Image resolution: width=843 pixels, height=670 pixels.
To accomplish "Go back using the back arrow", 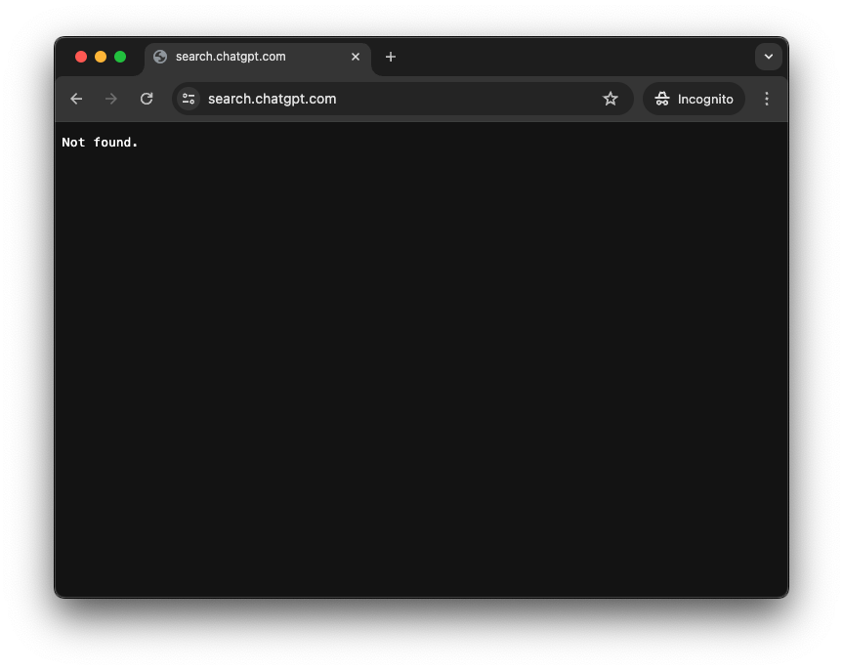I will 76,99.
